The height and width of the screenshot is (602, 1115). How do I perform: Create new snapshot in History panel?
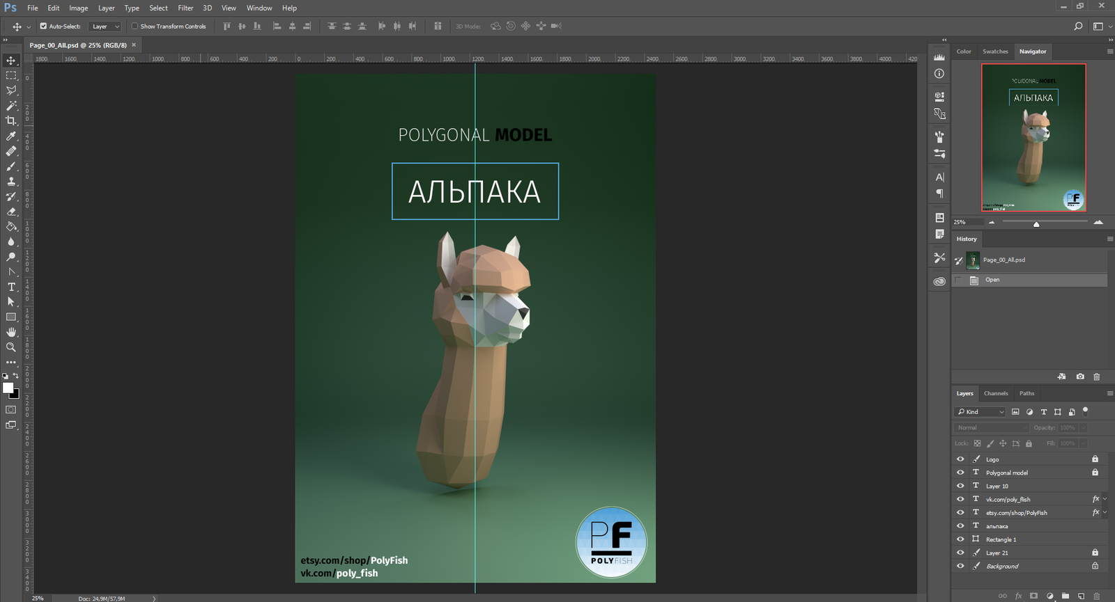[1080, 377]
